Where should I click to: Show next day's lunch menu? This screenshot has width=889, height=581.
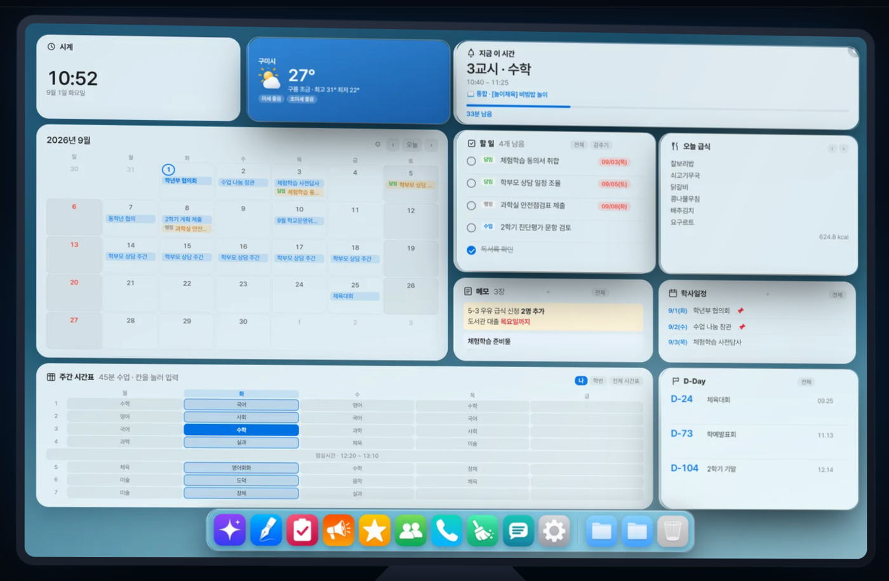(x=844, y=149)
